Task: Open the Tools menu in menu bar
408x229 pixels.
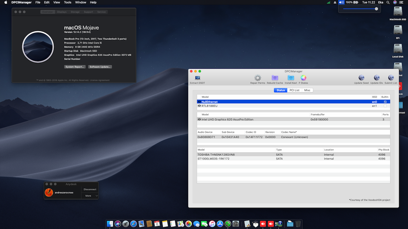Action: (68, 3)
